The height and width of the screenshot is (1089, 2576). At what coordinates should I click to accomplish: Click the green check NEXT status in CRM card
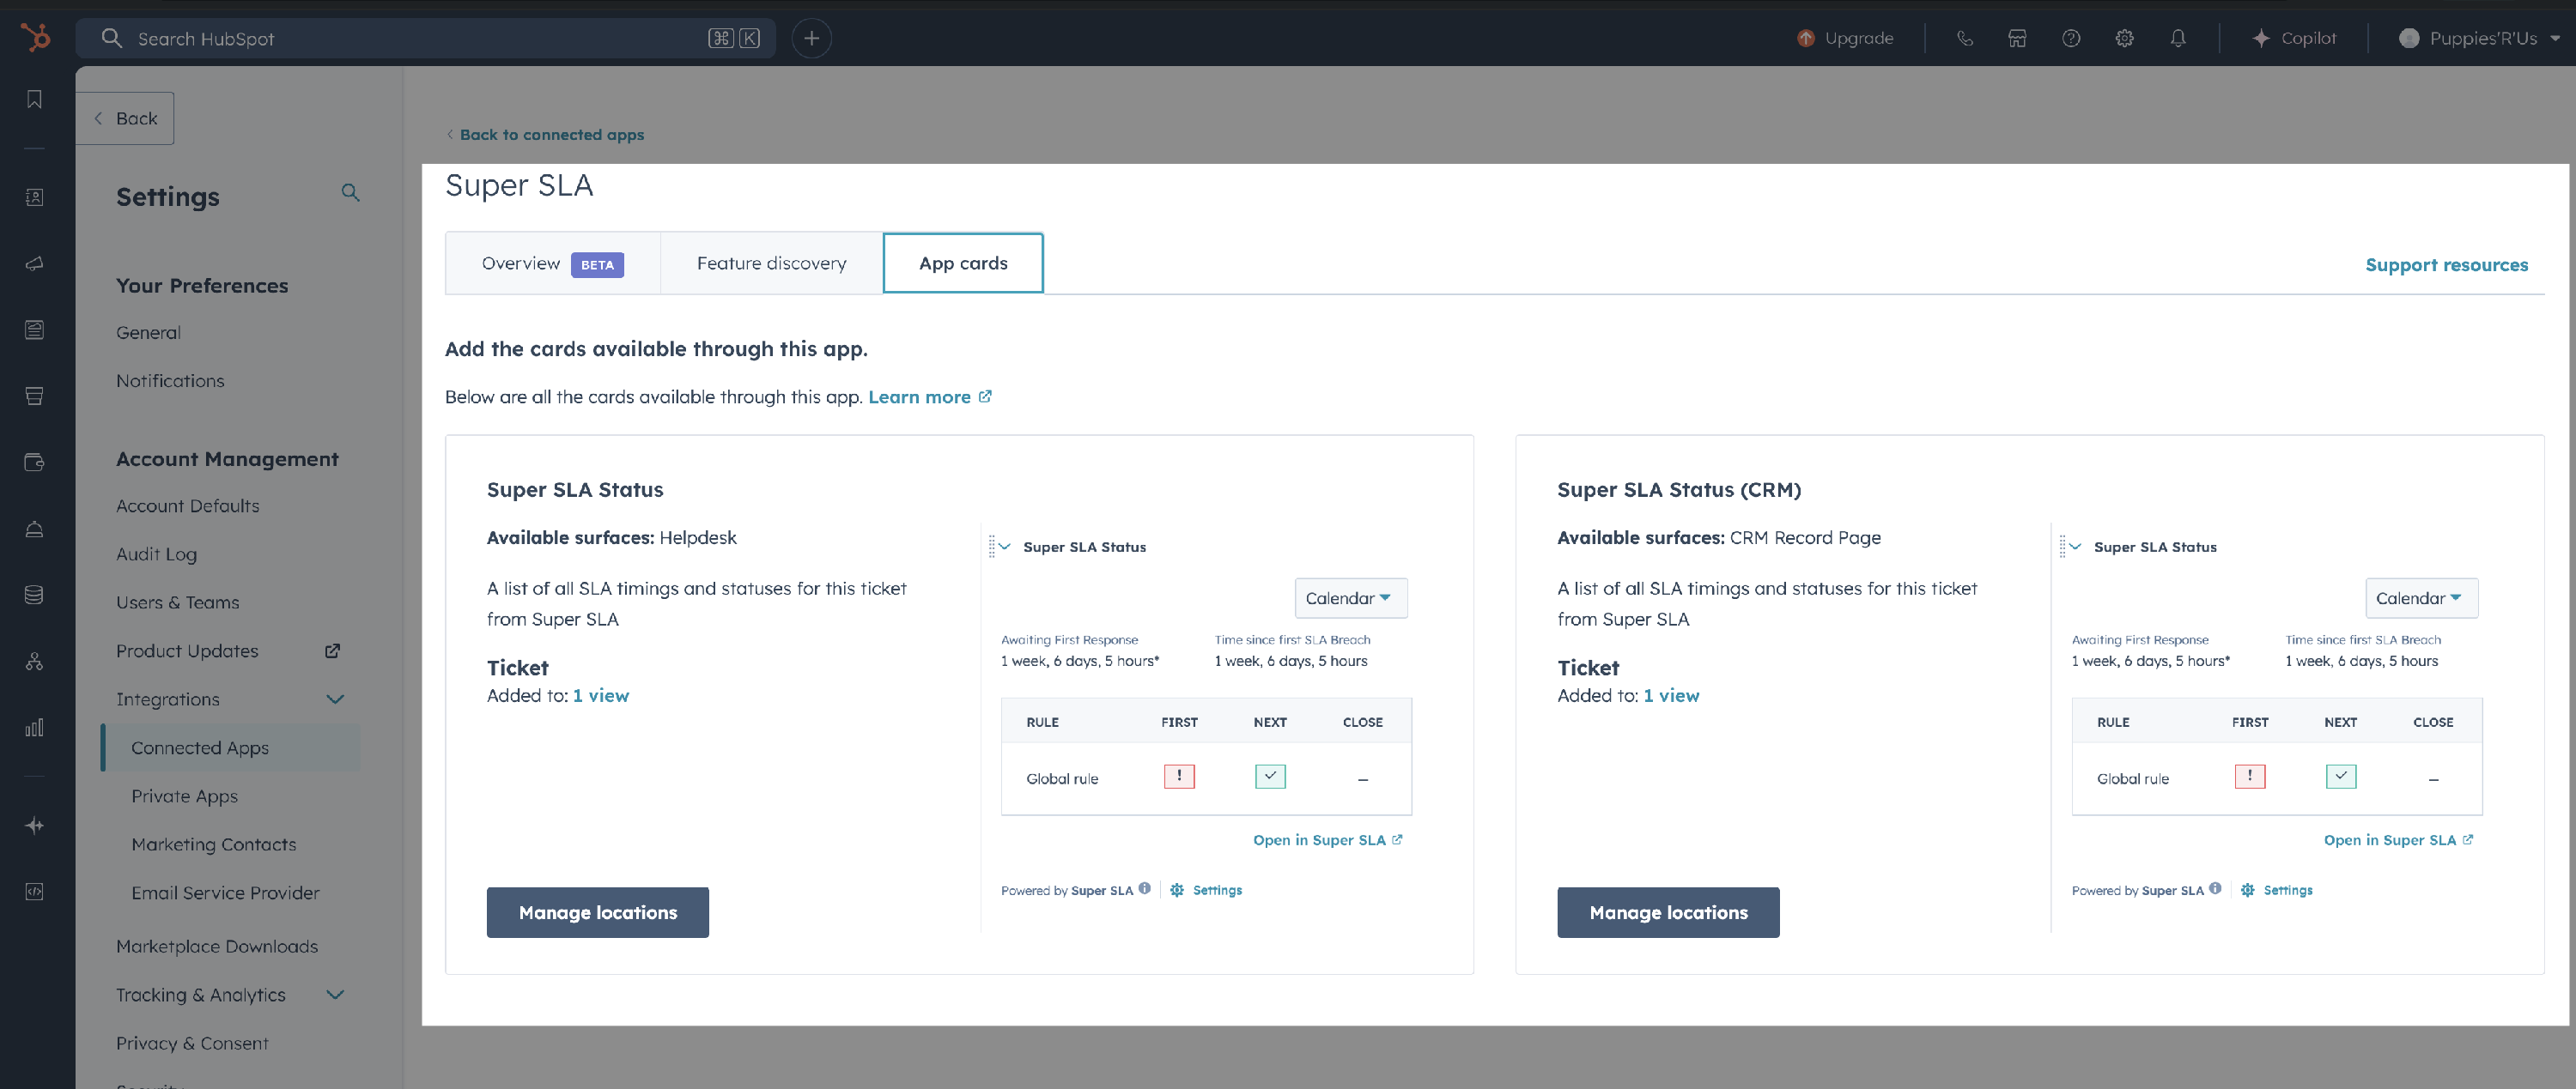click(2341, 777)
